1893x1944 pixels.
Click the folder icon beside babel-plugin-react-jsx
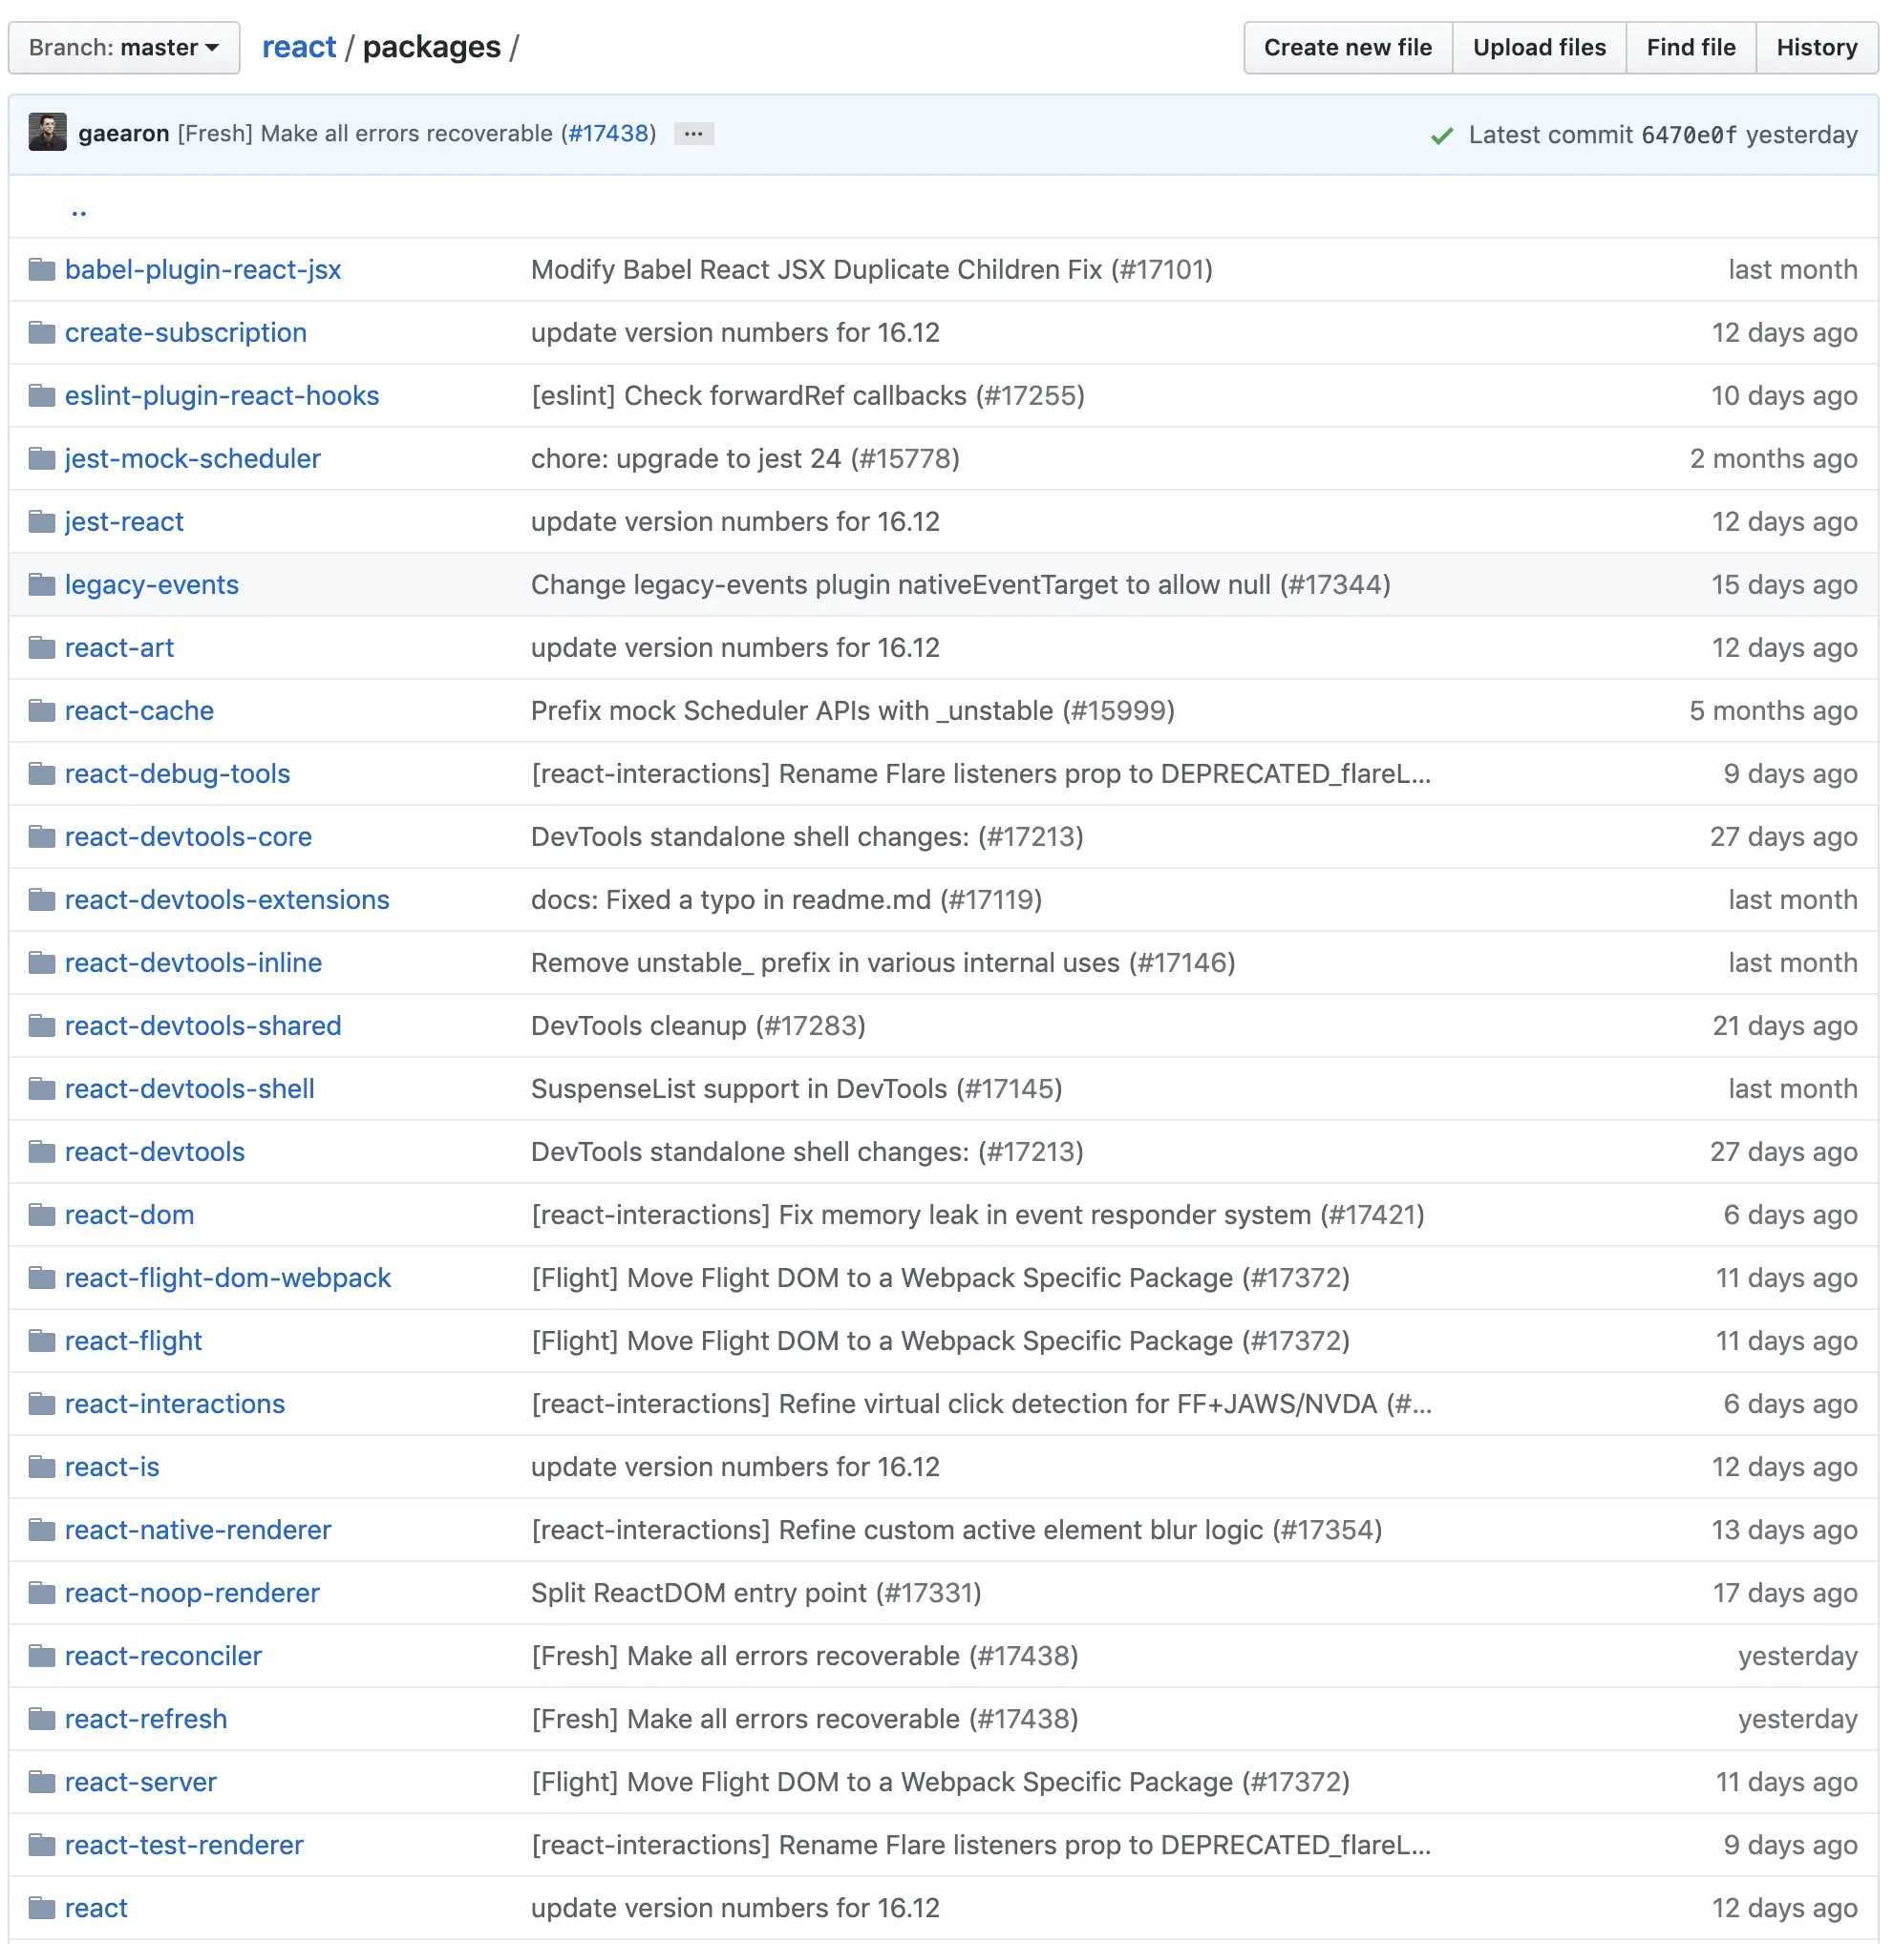pos(42,269)
